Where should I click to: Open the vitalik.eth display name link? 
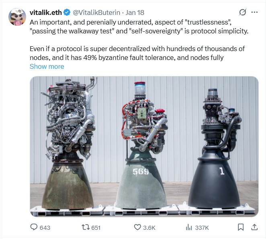coord(45,12)
